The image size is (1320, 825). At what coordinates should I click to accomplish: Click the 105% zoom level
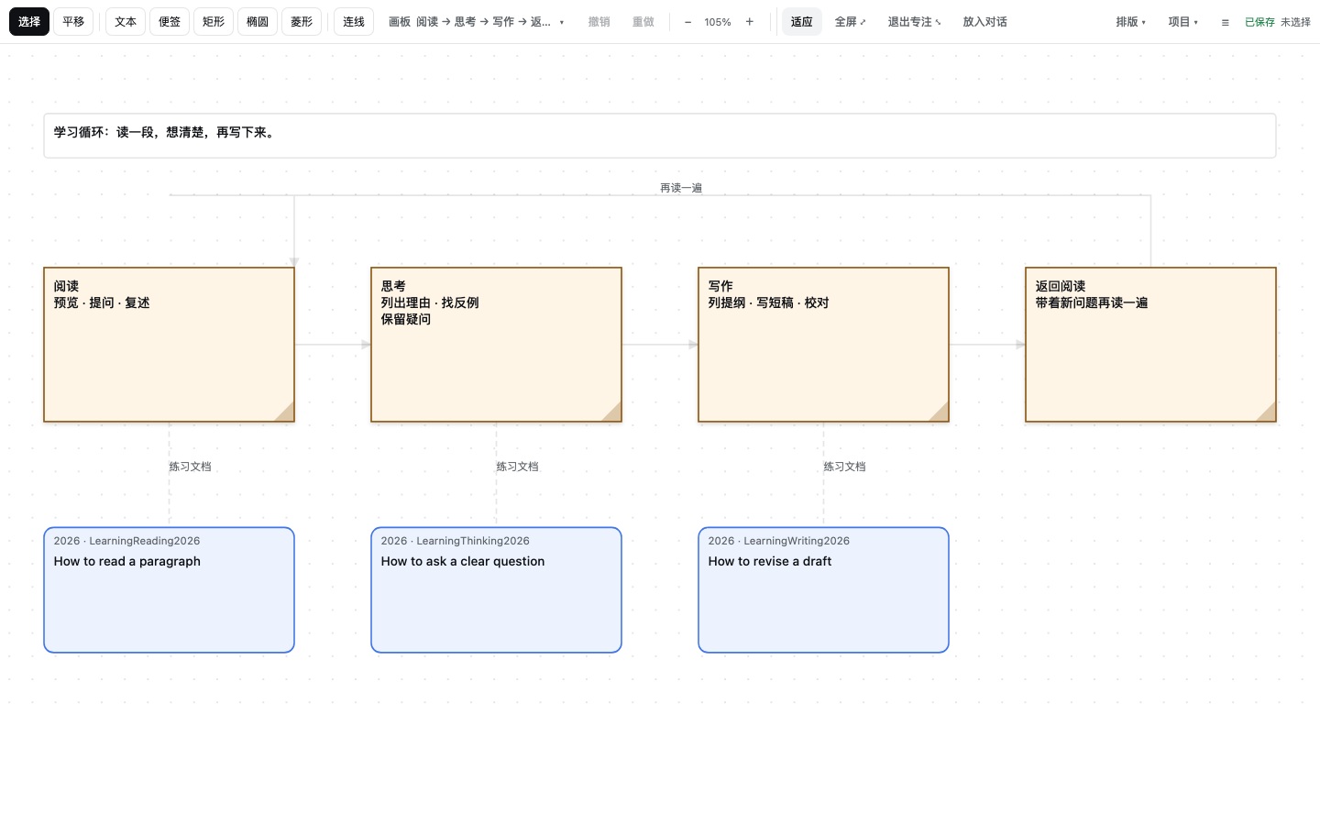coord(718,22)
